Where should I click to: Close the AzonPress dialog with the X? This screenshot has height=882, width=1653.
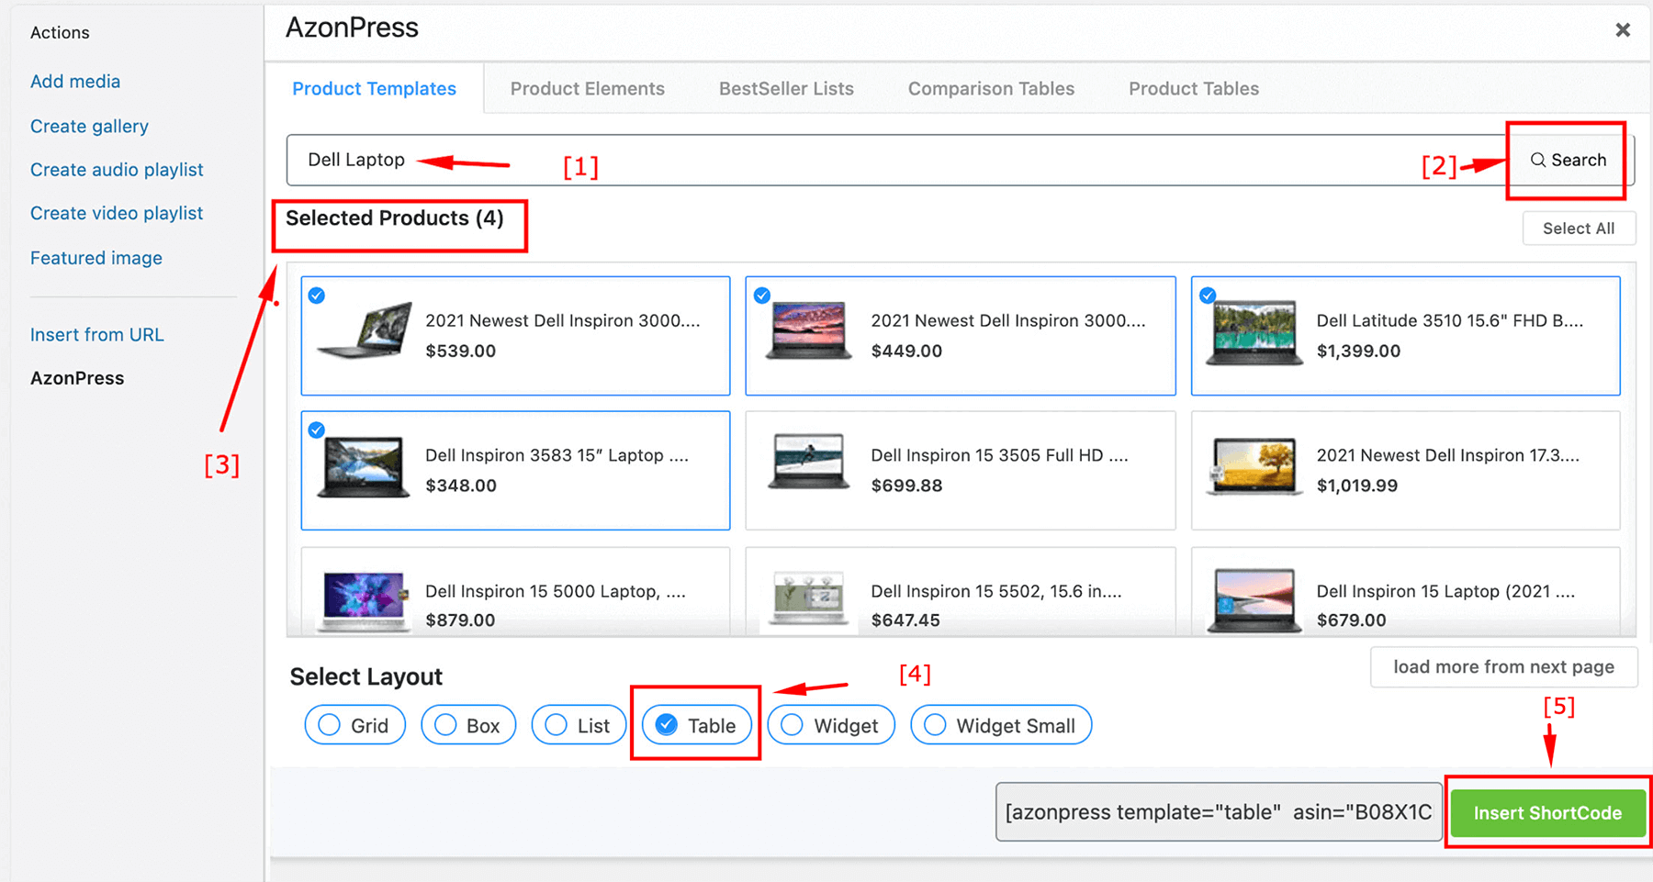(1623, 30)
